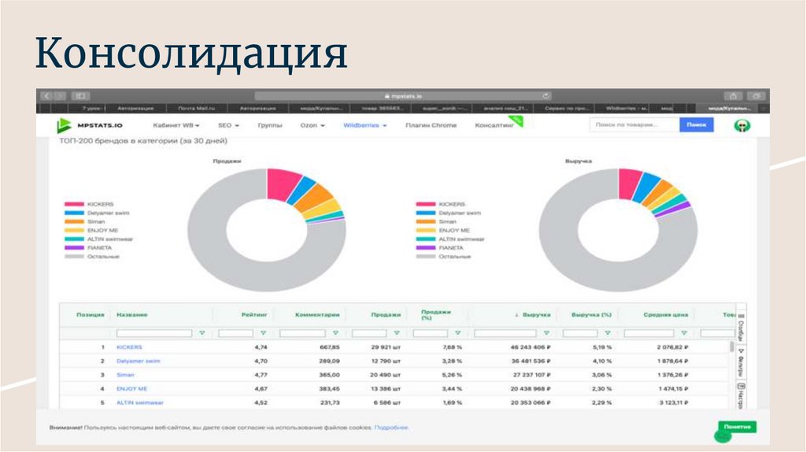
Task: Click filter icon of Продажи (%) column
Action: [x=457, y=333]
